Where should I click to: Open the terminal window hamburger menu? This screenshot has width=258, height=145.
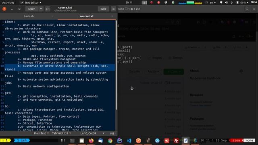coord(254,9)
